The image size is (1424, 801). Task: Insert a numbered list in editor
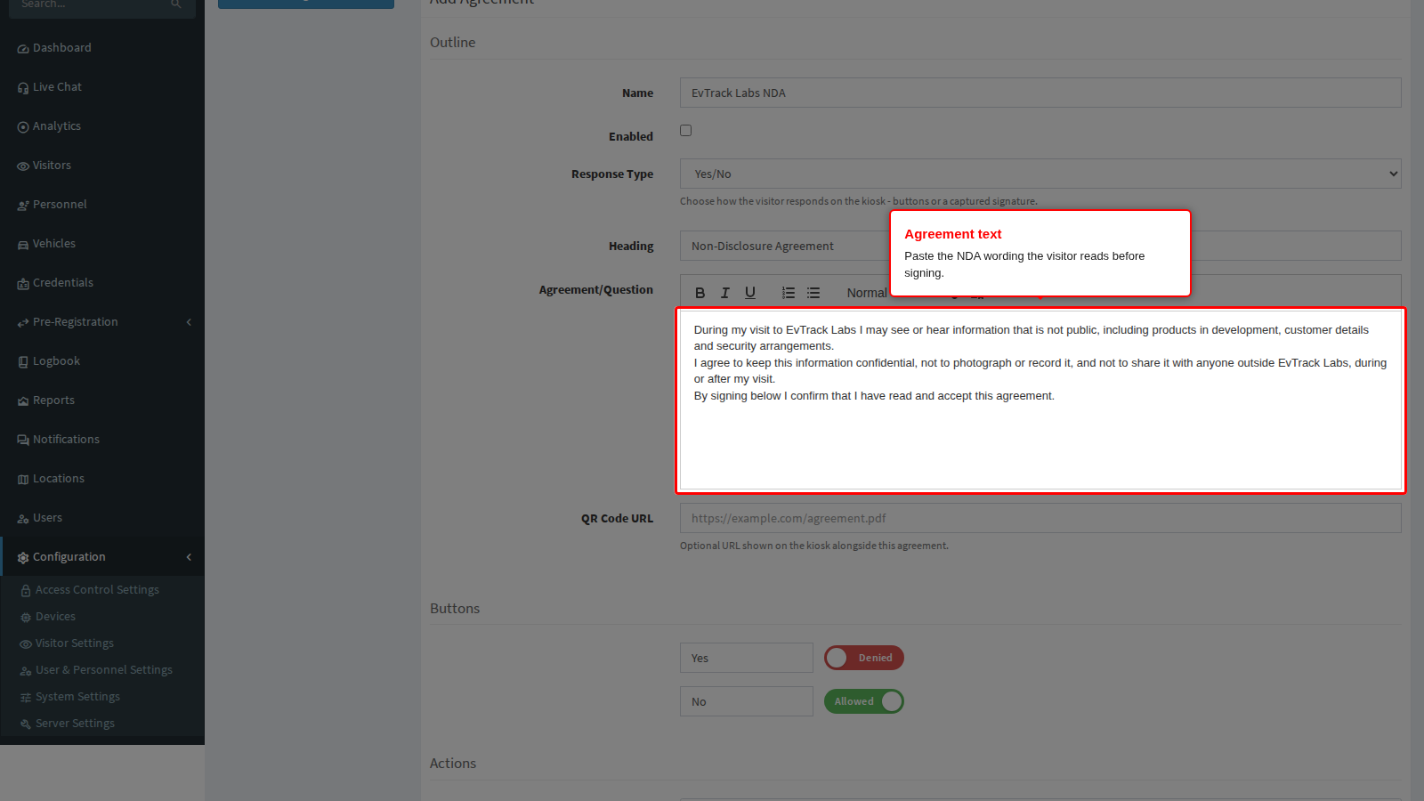(789, 293)
